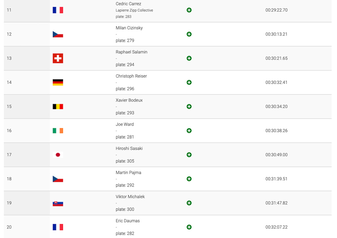Click the Slovak flag in rank 19 row

point(58,203)
